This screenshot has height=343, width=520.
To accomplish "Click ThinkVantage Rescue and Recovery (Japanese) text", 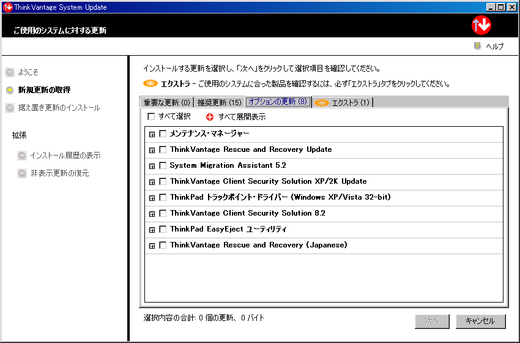I will coord(259,245).
